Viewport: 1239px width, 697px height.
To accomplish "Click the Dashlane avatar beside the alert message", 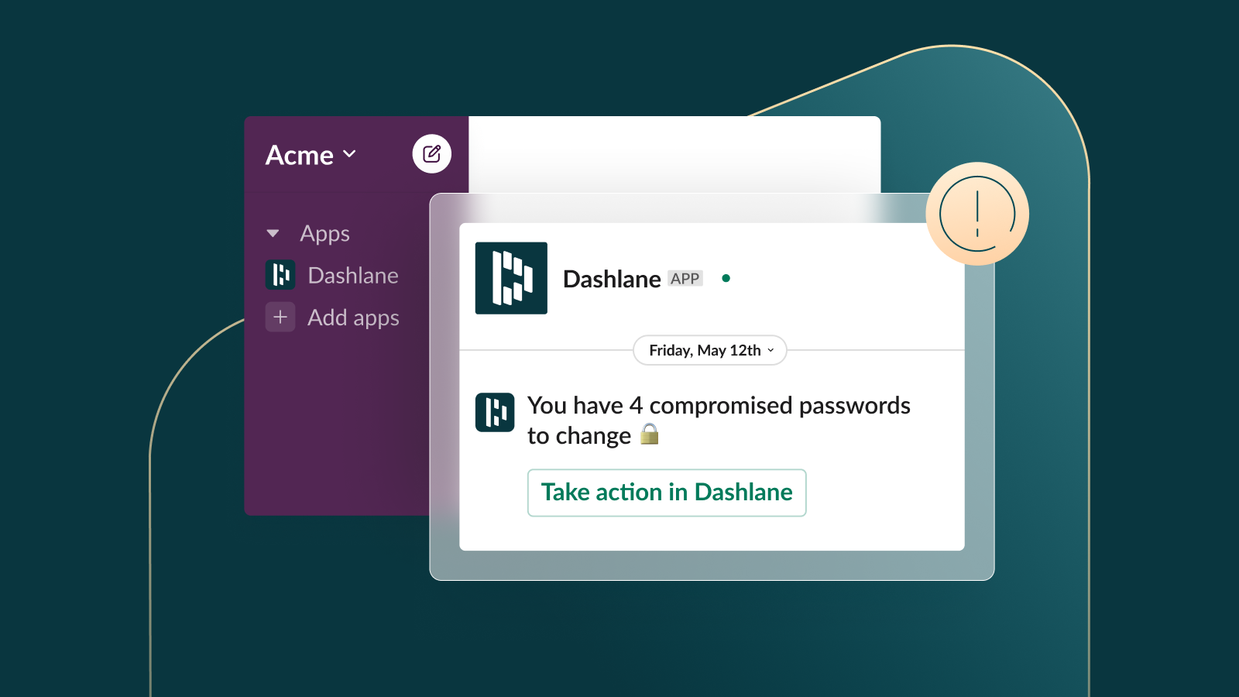I will [496, 414].
